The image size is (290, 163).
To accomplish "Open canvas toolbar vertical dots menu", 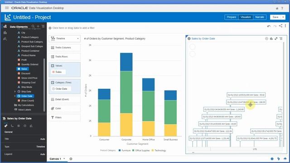I will [x=285, y=26].
